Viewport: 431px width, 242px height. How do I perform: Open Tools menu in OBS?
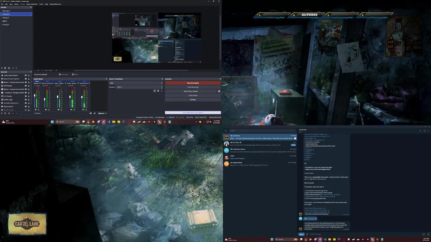(x=41, y=4)
